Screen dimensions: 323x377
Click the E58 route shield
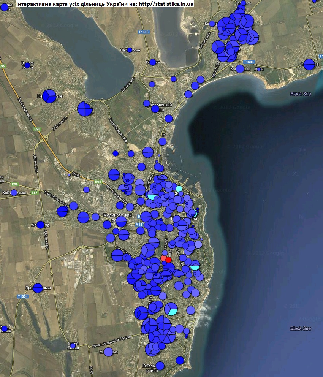pyautogui.click(x=15, y=184)
